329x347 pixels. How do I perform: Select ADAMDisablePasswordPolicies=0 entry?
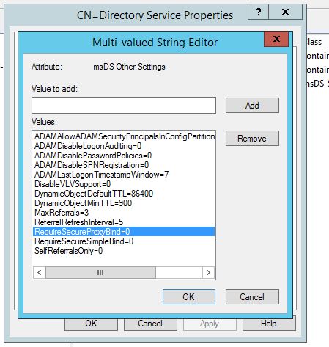click(x=124, y=156)
